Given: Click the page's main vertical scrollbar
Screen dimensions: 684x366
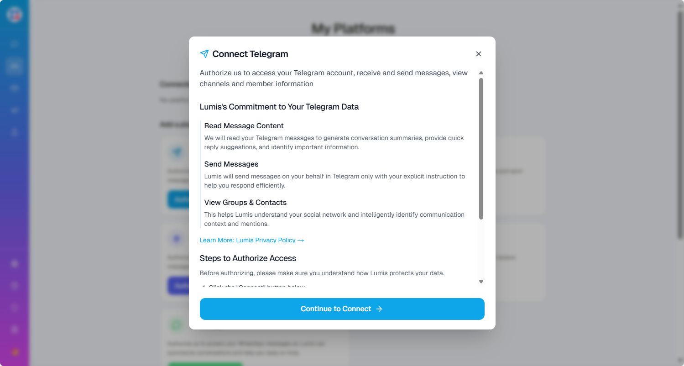Looking at the screenshot, I should 680,123.
